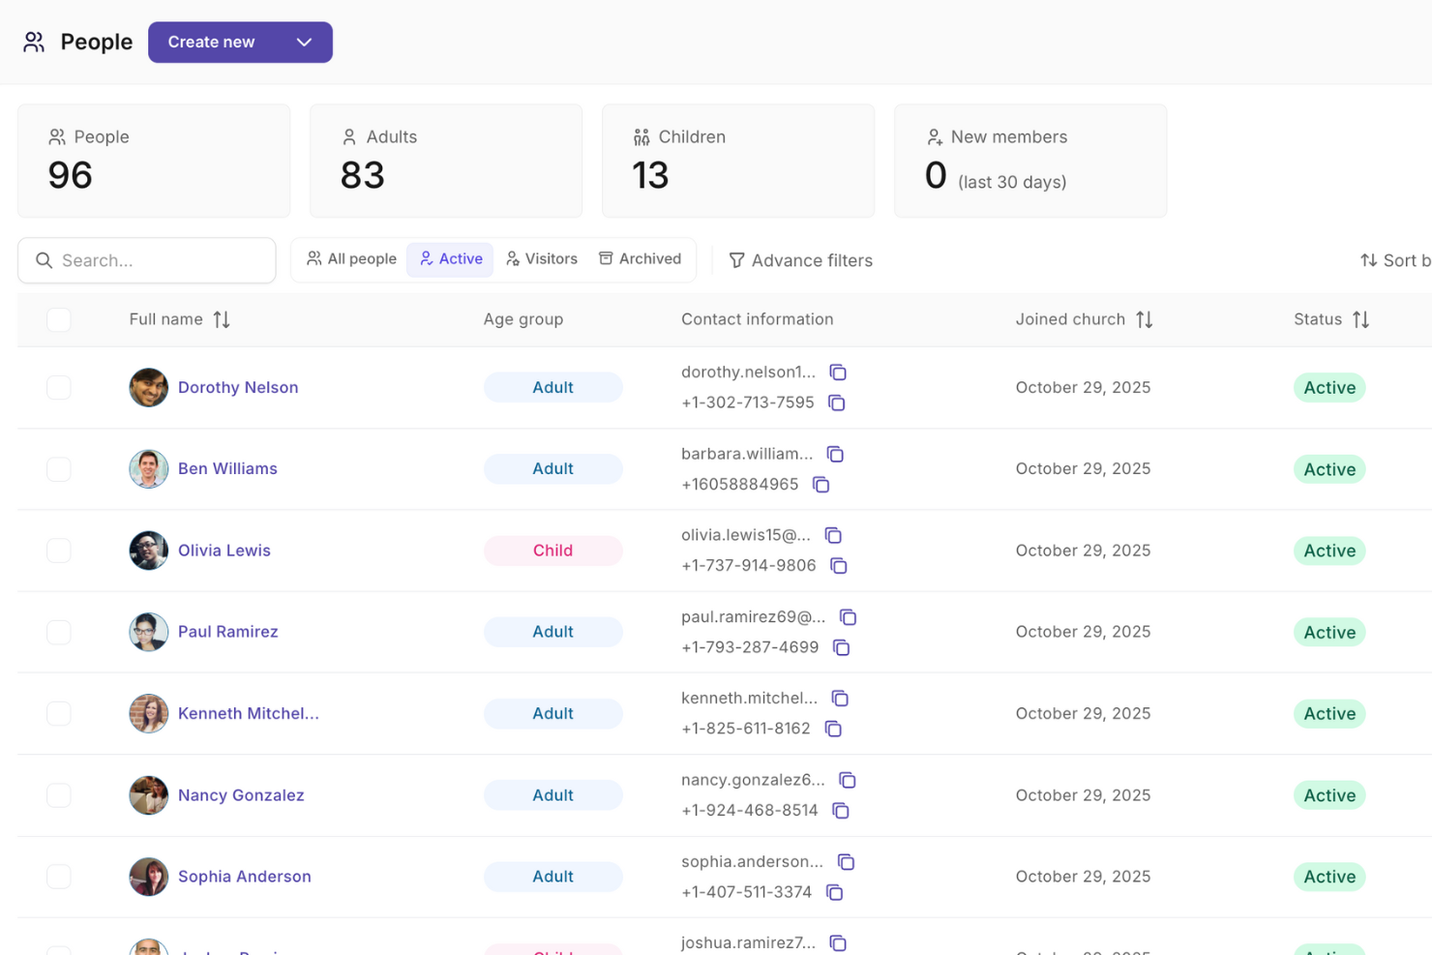Click inside the Search input field
1432x955 pixels.
point(145,259)
